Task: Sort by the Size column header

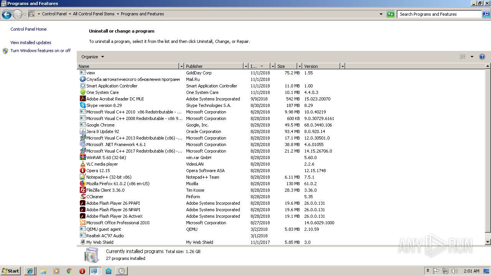Action: (x=287, y=66)
